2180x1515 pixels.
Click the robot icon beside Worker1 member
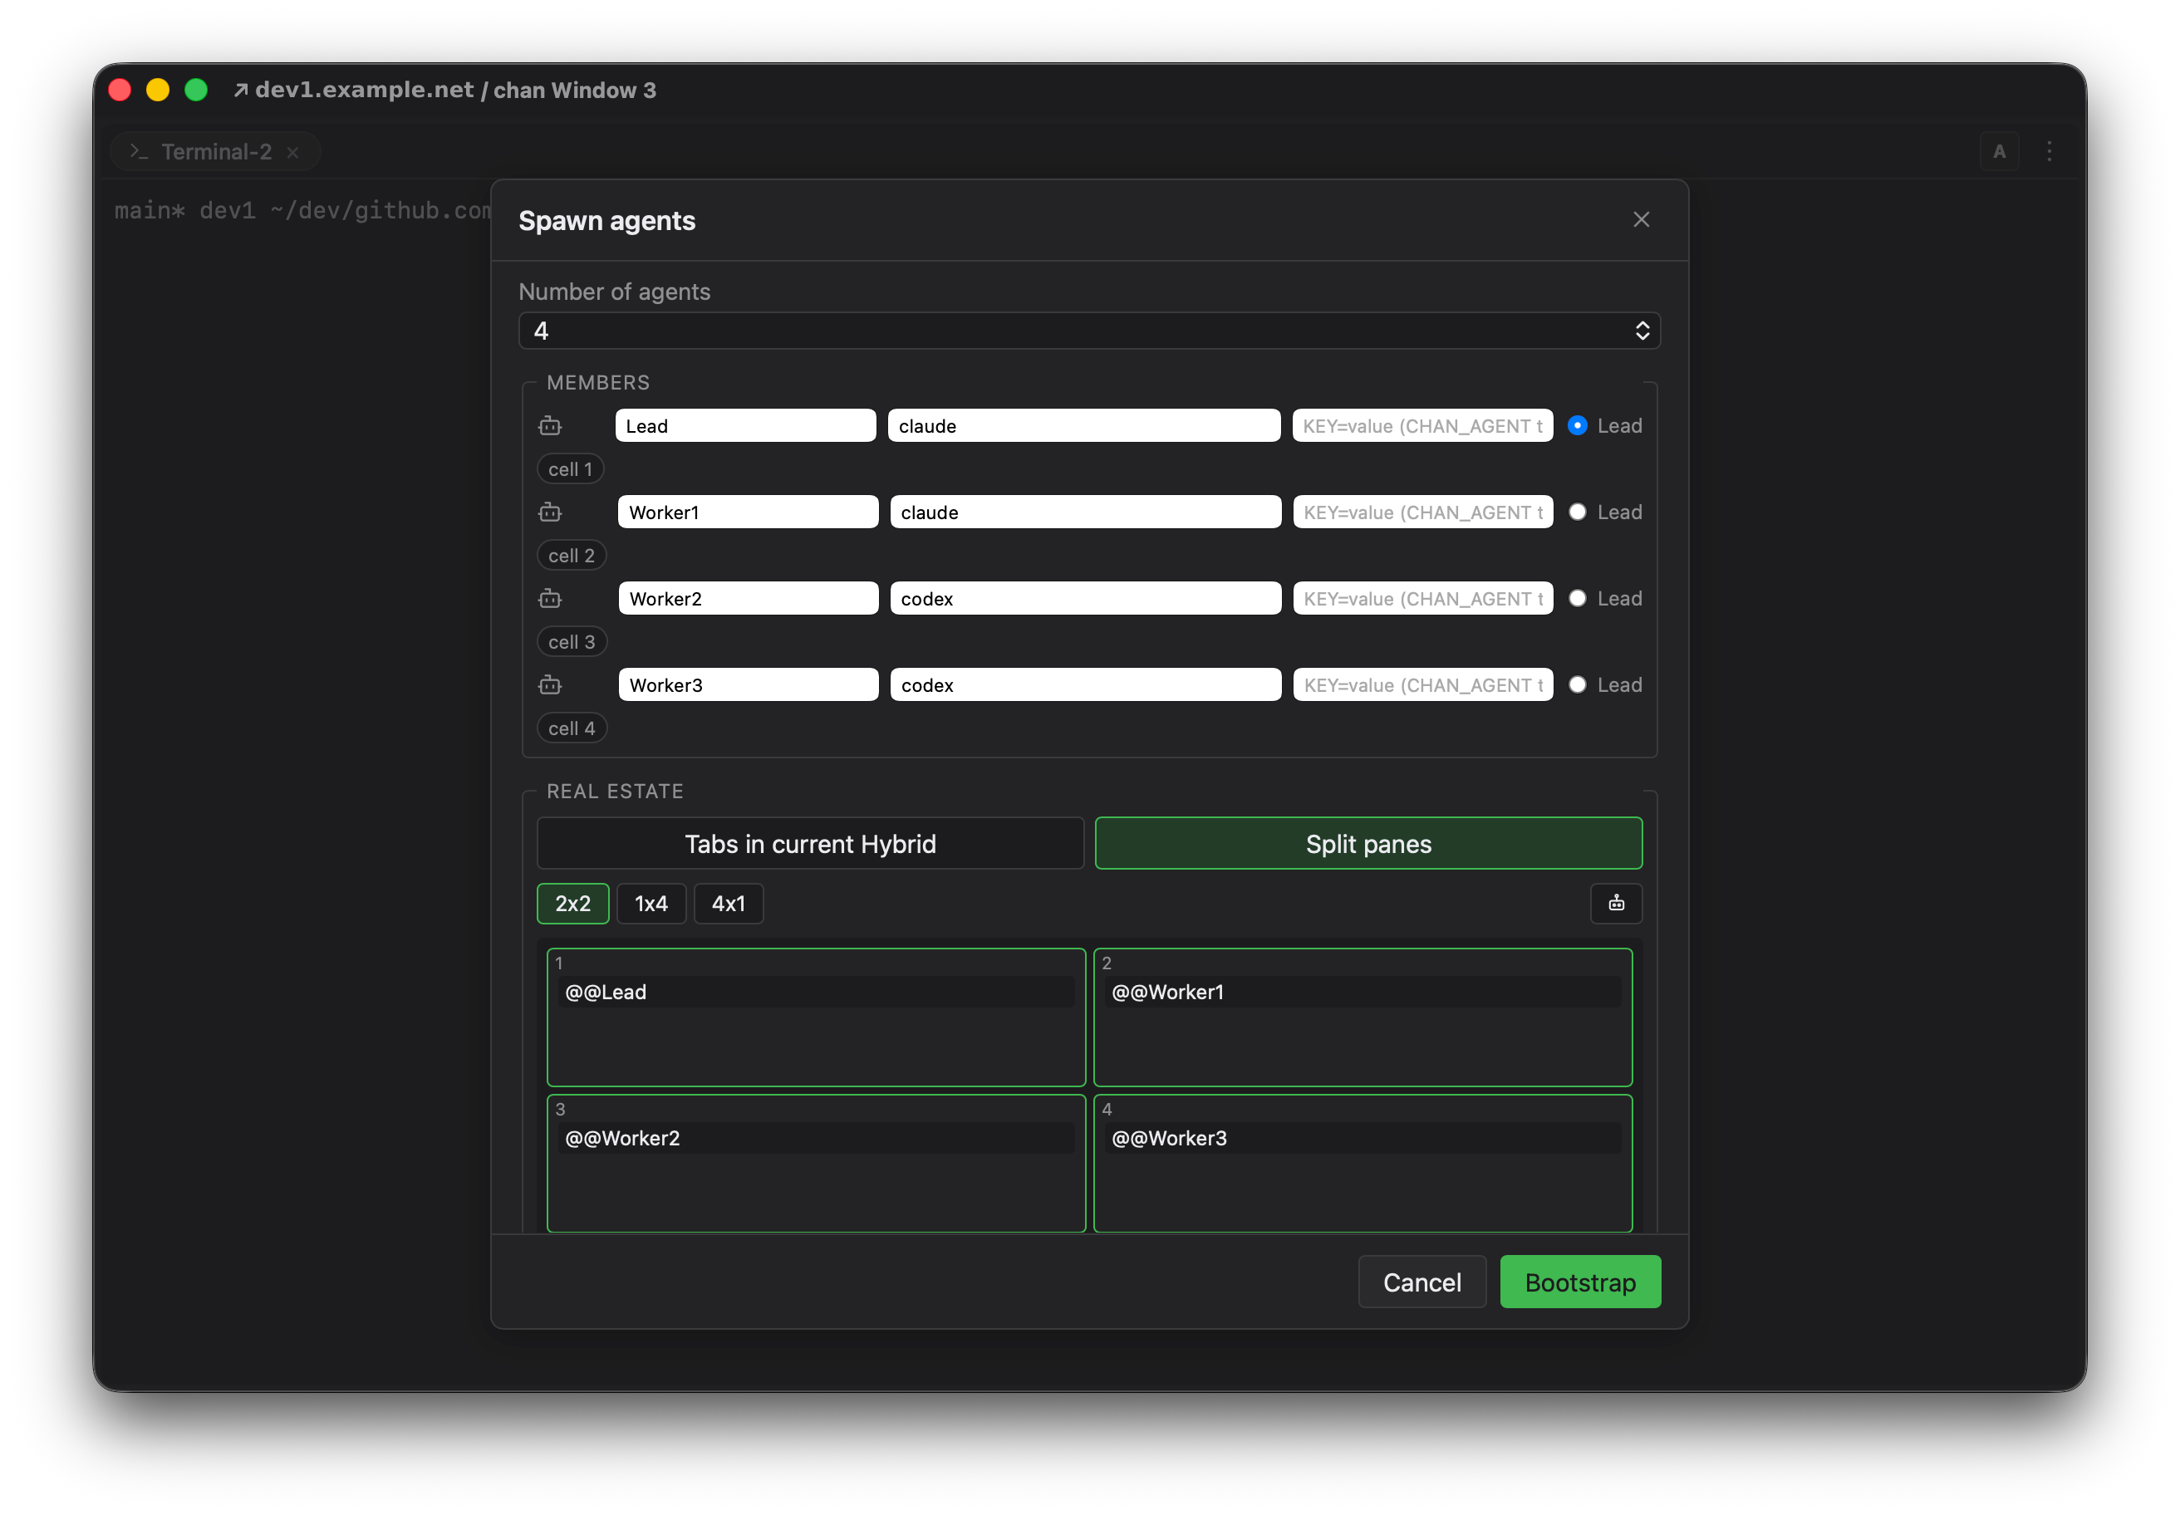tap(550, 512)
